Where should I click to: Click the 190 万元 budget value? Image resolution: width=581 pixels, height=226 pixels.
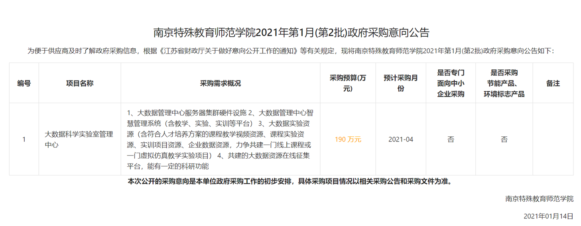pyautogui.click(x=348, y=140)
